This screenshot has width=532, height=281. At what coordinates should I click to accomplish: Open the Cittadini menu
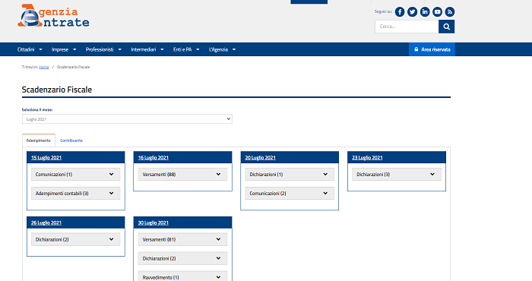click(30, 49)
